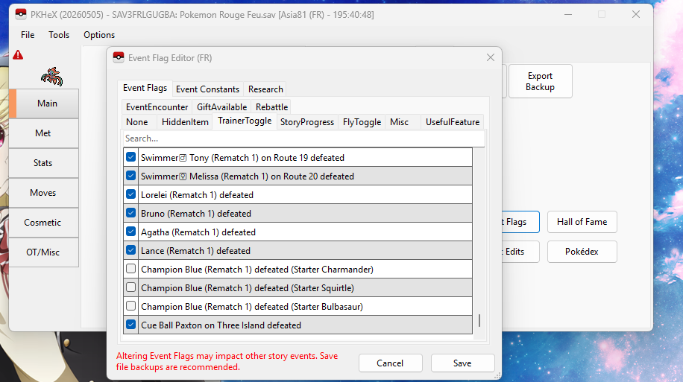
Task: Select the Stats side tab
Action: (x=43, y=163)
